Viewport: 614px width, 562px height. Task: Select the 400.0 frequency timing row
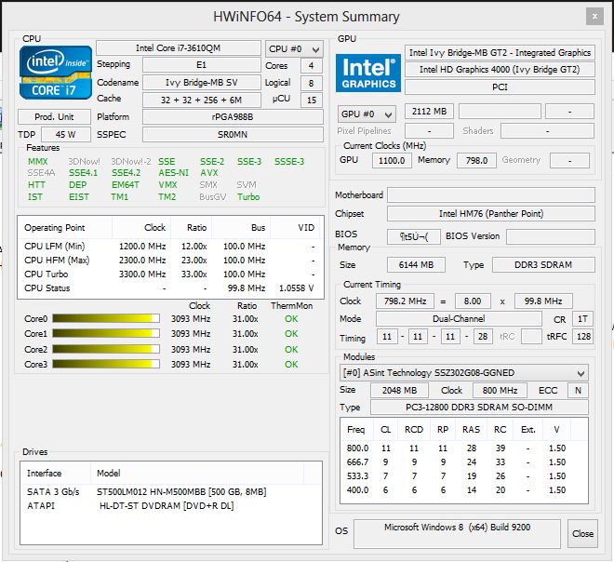pyautogui.click(x=464, y=490)
